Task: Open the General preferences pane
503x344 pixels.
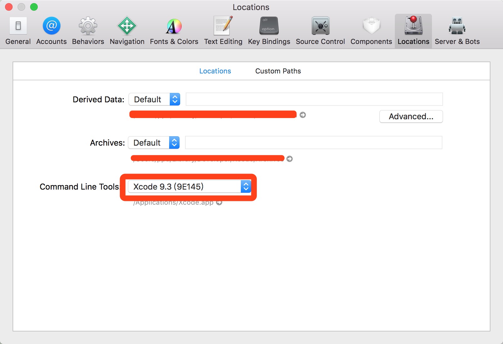Action: [x=18, y=31]
